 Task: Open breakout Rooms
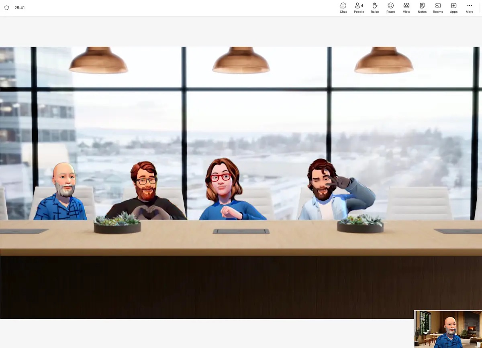438,8
